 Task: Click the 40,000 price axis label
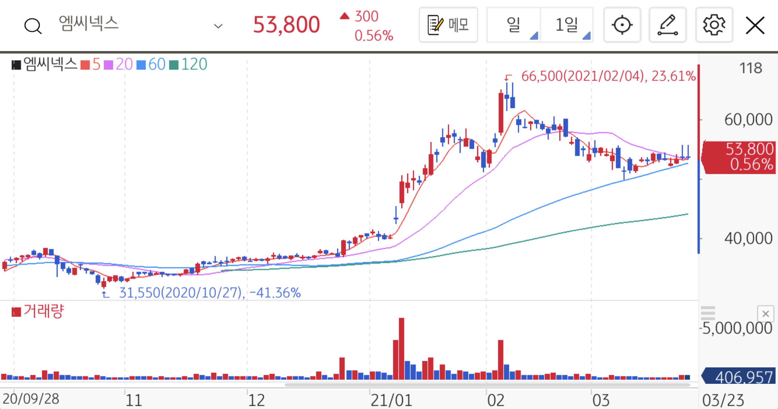tap(748, 238)
